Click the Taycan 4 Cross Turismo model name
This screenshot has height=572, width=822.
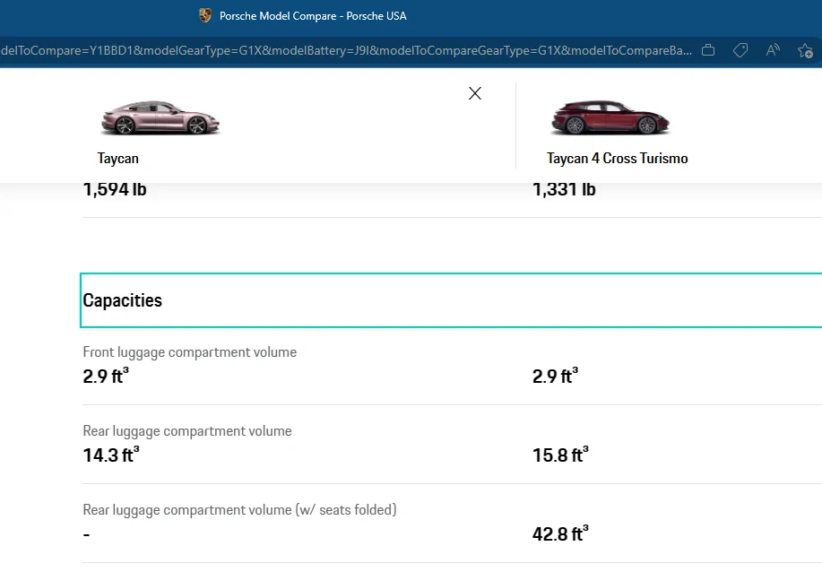[617, 159]
